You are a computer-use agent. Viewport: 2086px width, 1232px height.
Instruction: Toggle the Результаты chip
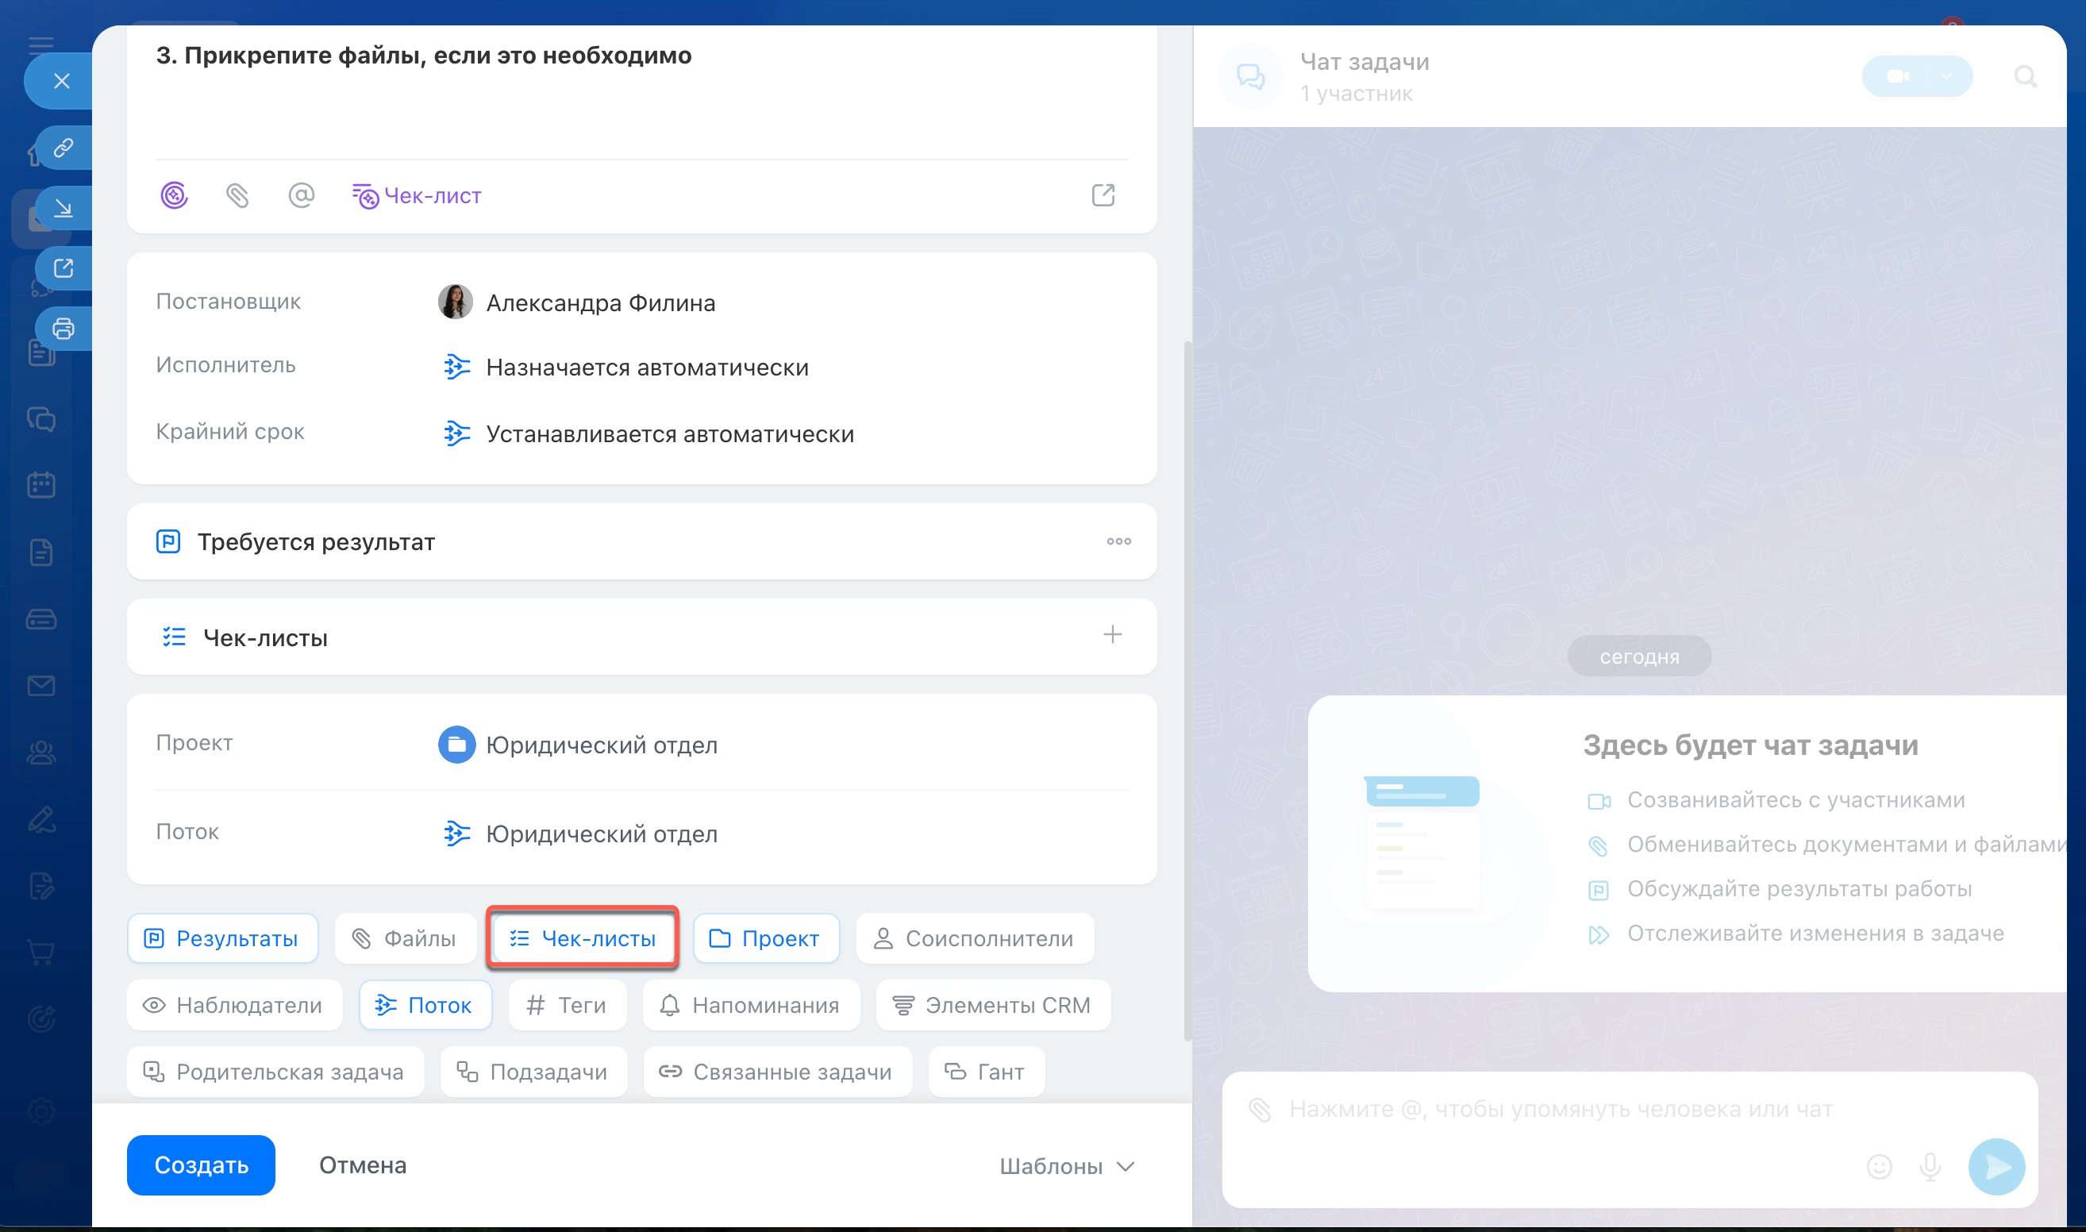[x=222, y=938]
